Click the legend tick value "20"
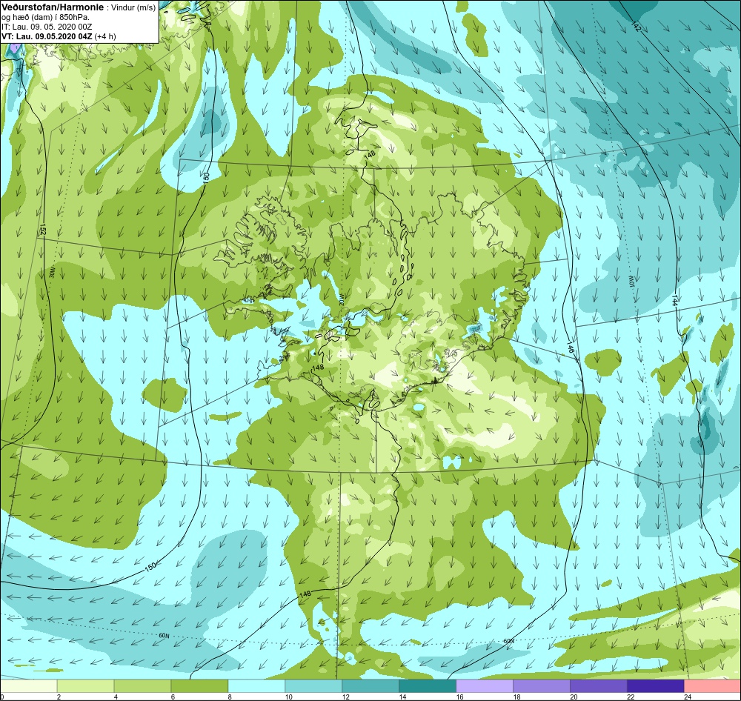Screen dimensions: 741x701 pyautogui.click(x=574, y=697)
